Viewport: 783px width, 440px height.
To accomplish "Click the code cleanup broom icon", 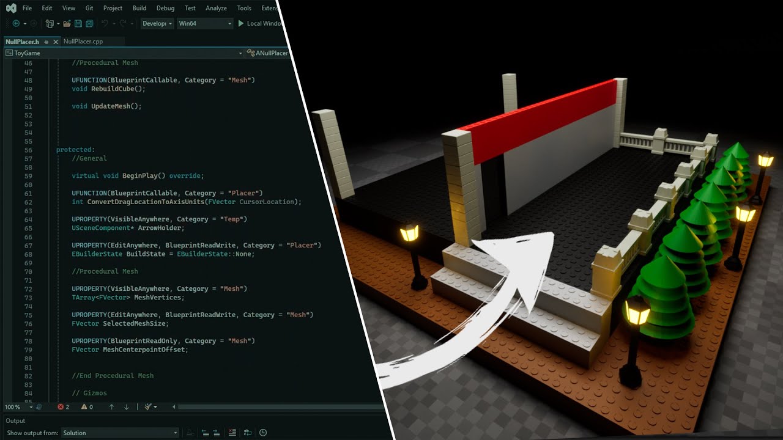I will click(147, 407).
